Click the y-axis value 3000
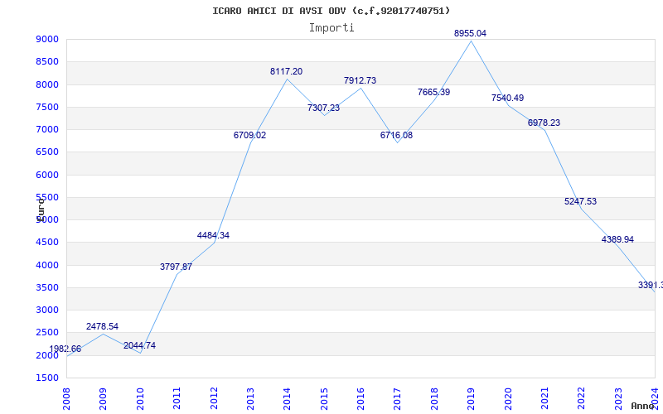 coord(47,310)
